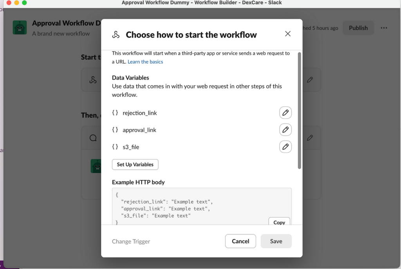
Task: Copy the example HTTP body
Action: (x=279, y=222)
